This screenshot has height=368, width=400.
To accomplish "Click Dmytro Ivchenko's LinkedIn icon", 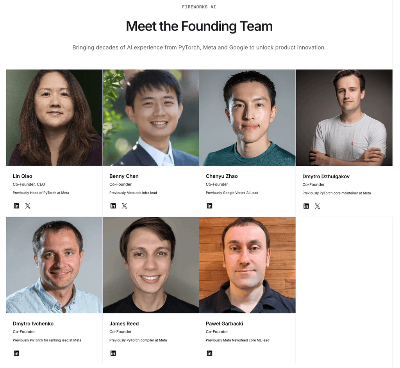I will coord(16,353).
